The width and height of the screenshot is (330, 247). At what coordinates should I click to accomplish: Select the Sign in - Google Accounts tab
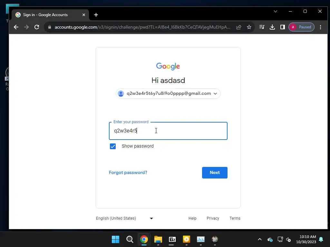point(51,15)
